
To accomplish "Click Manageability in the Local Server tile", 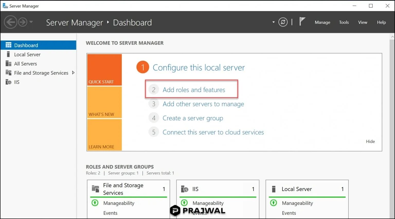I will coord(297,203).
